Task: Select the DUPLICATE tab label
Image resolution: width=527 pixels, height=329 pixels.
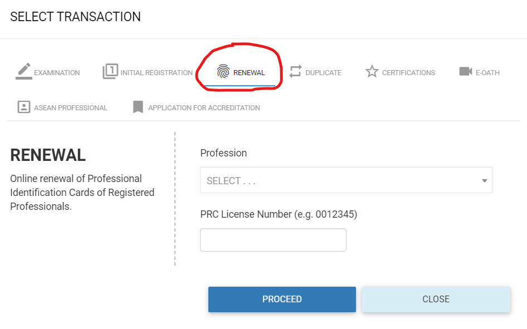Action: [x=323, y=73]
